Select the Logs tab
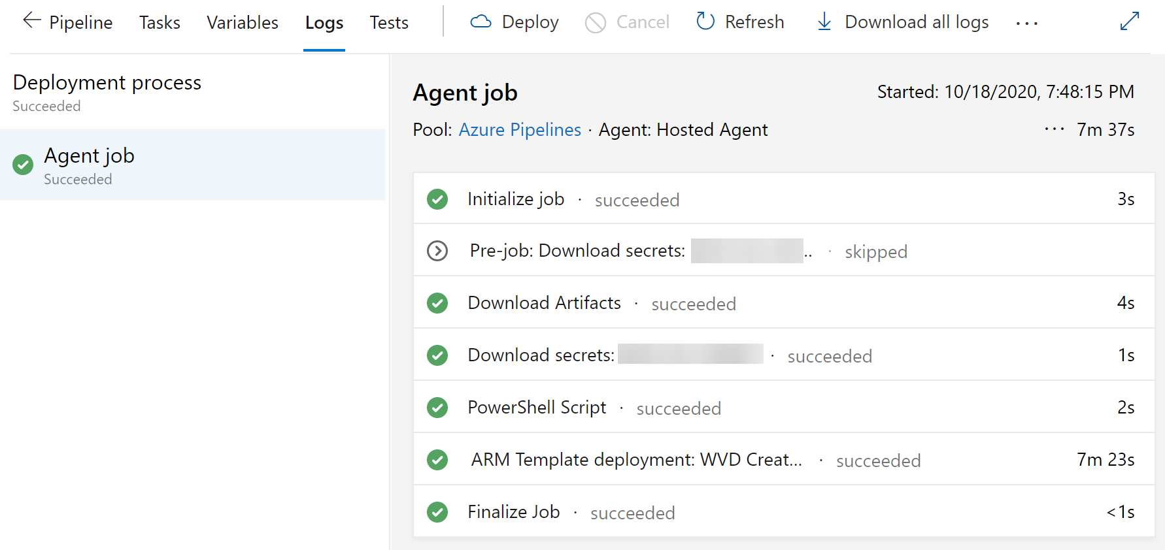This screenshot has height=550, width=1165. tap(324, 23)
